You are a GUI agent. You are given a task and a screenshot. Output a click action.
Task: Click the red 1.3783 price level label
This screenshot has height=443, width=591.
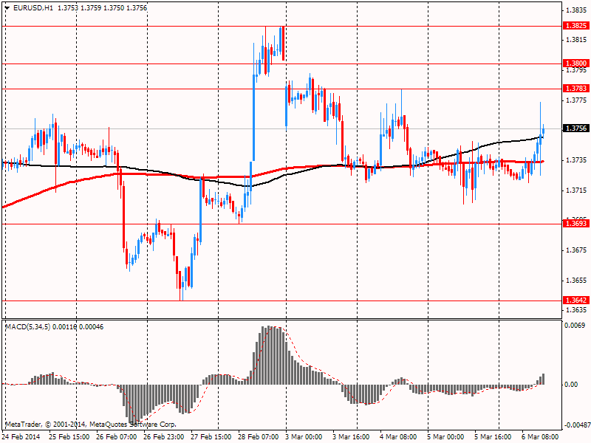pos(575,88)
